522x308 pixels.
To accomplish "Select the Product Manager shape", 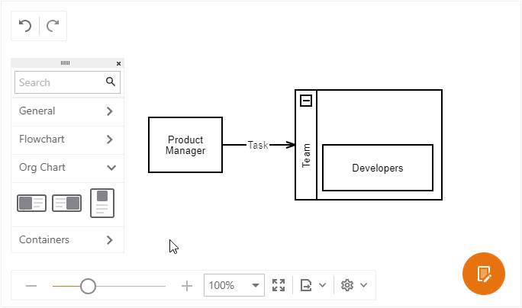I will coord(185,145).
